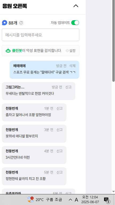Click the green 클린봇 robot icon
115x205 pixels.
pos(8,51)
